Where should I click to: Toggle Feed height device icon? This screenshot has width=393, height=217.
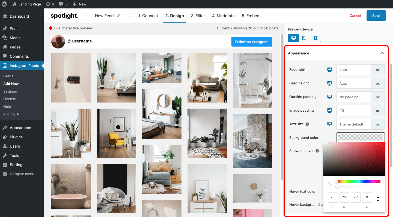click(330, 83)
